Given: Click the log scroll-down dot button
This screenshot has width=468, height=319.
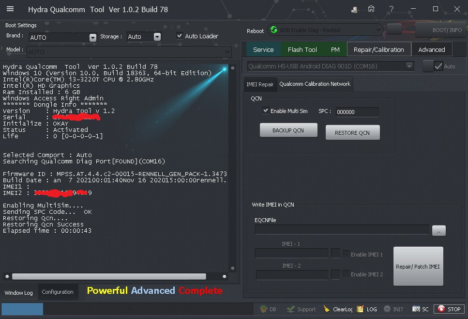Looking at the screenshot, I should [x=232, y=268].
